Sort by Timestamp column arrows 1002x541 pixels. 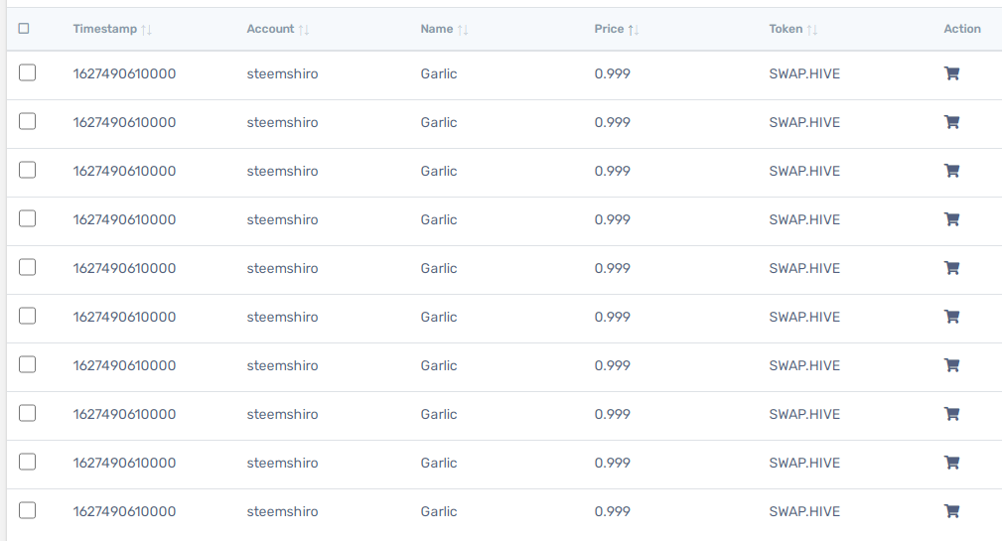coord(146,30)
